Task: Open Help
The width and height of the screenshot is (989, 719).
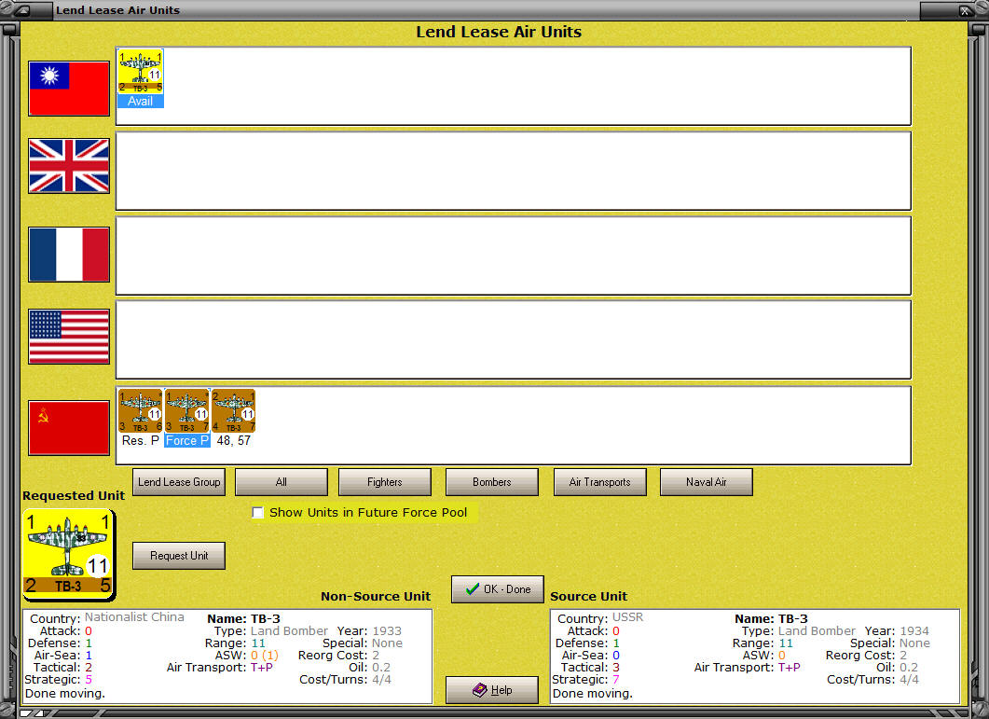Action: click(x=492, y=690)
